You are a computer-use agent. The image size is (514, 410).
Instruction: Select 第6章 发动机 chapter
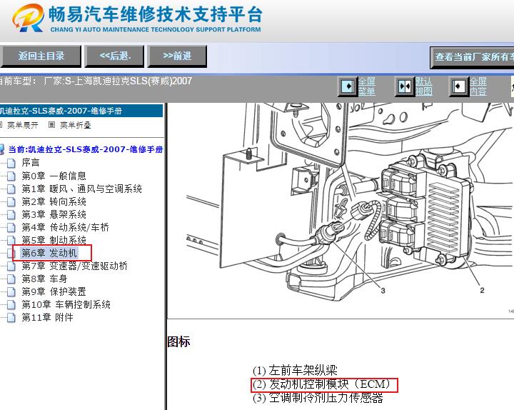[x=49, y=253]
